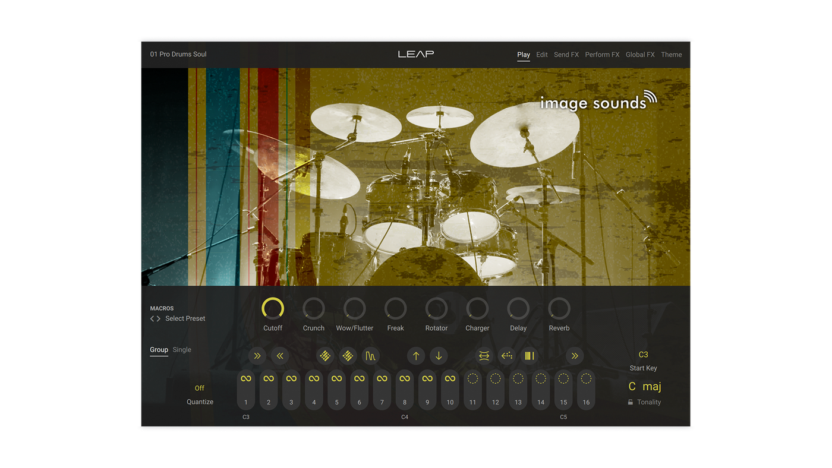This screenshot has height=468, width=832.
Task: Select empty pad 12
Action: [x=495, y=390]
